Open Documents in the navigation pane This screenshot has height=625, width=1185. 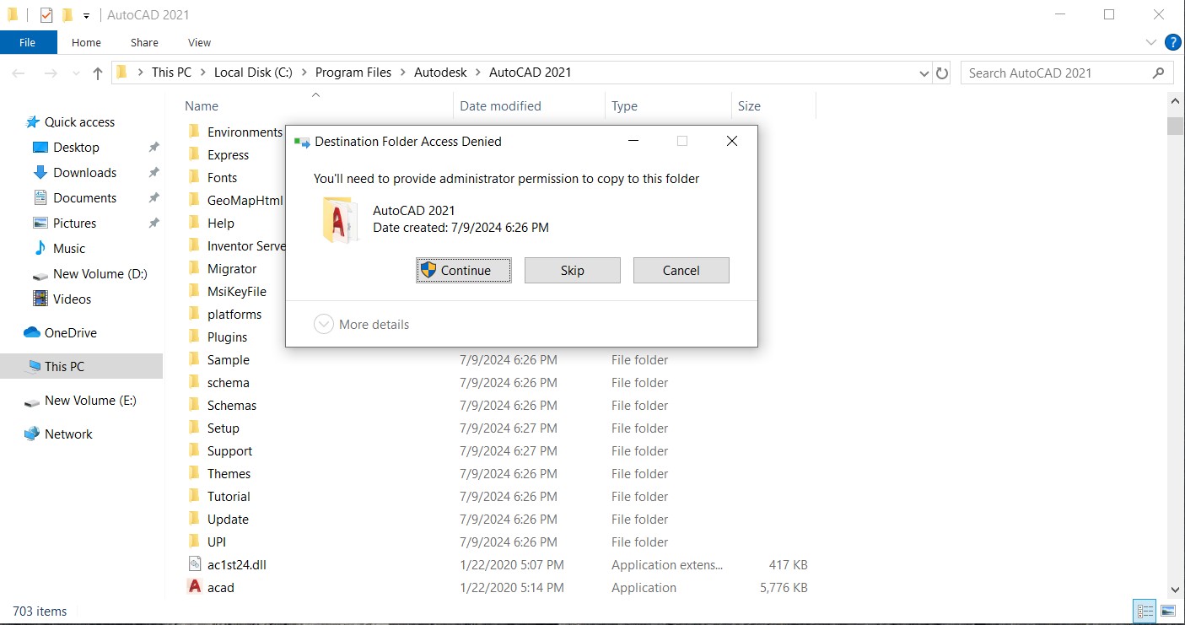click(x=84, y=198)
